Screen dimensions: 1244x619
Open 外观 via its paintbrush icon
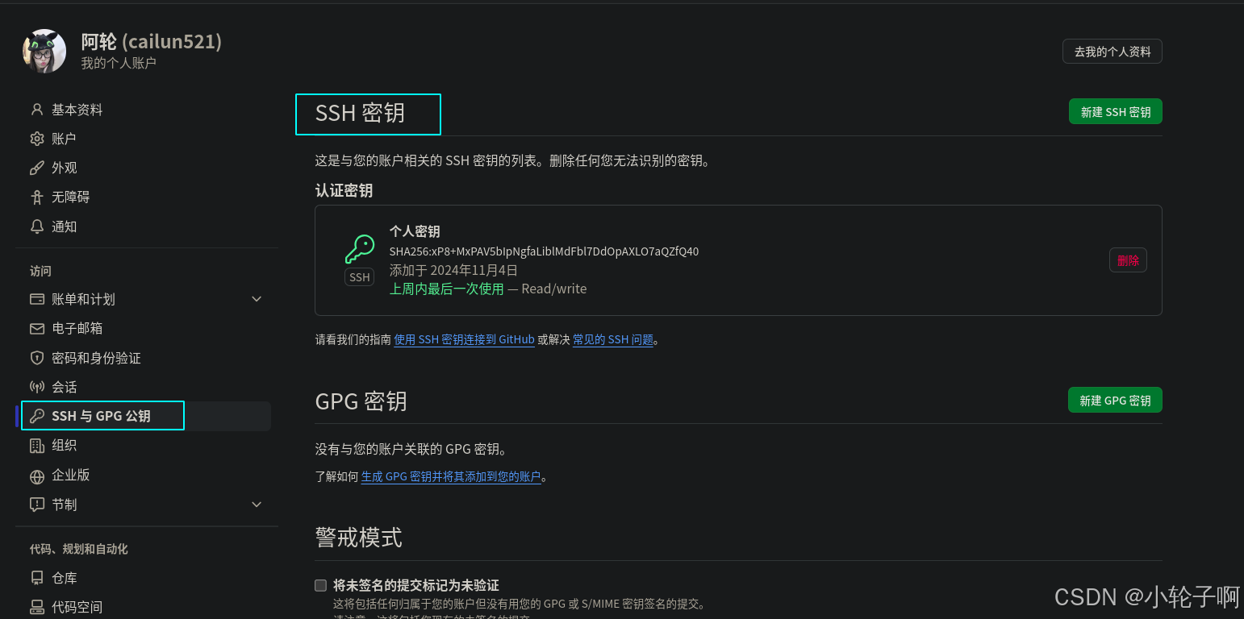point(36,167)
